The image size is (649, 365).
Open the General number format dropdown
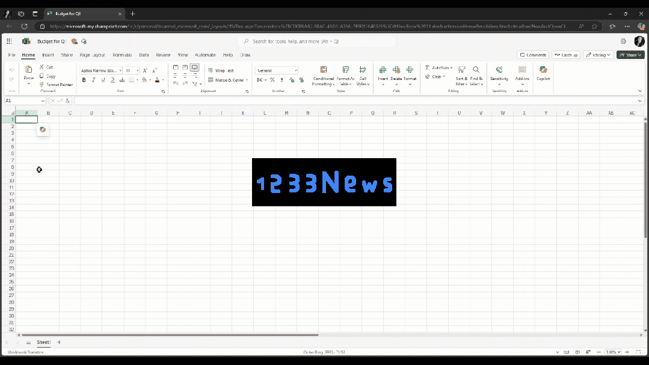(277, 70)
